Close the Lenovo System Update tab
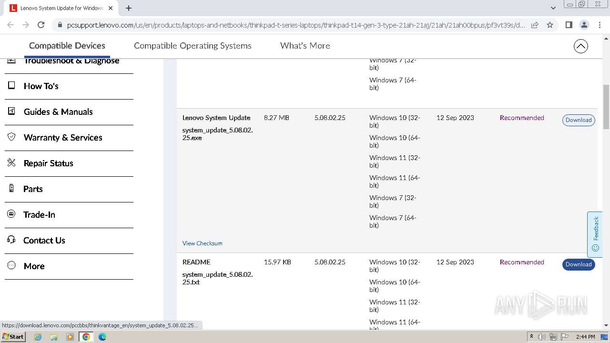This screenshot has height=343, width=610. (111, 8)
